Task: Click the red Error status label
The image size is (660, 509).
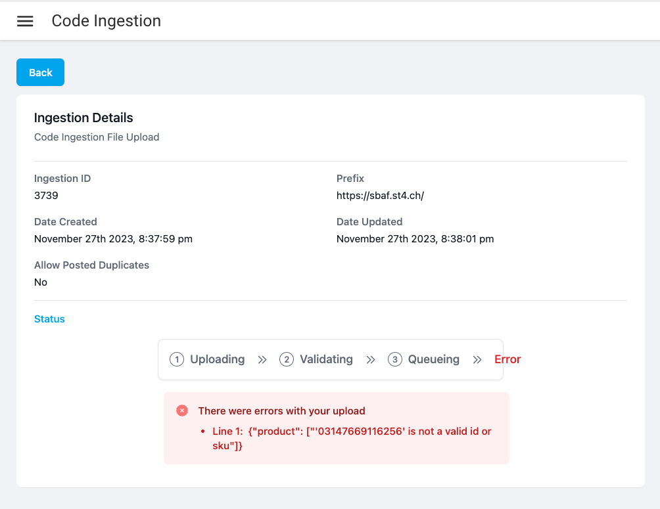Action: click(507, 359)
